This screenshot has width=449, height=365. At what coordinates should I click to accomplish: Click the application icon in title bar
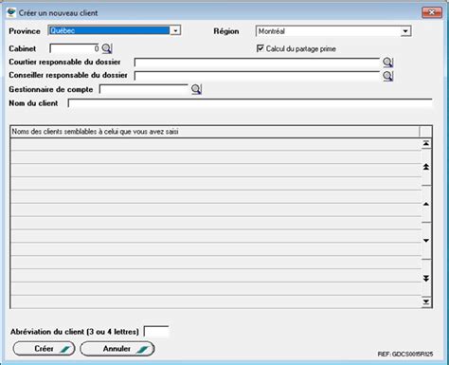point(11,12)
